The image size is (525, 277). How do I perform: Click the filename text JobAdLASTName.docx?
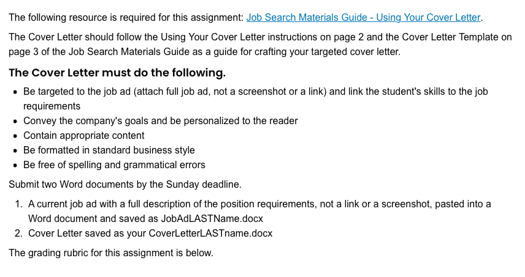212,218
